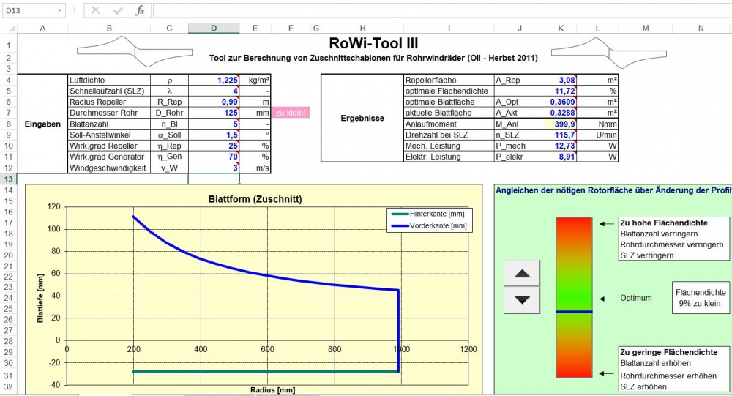Screen dimensions: 732x396
Task: Click the Blattanzahl value cell
Action: tap(214, 124)
